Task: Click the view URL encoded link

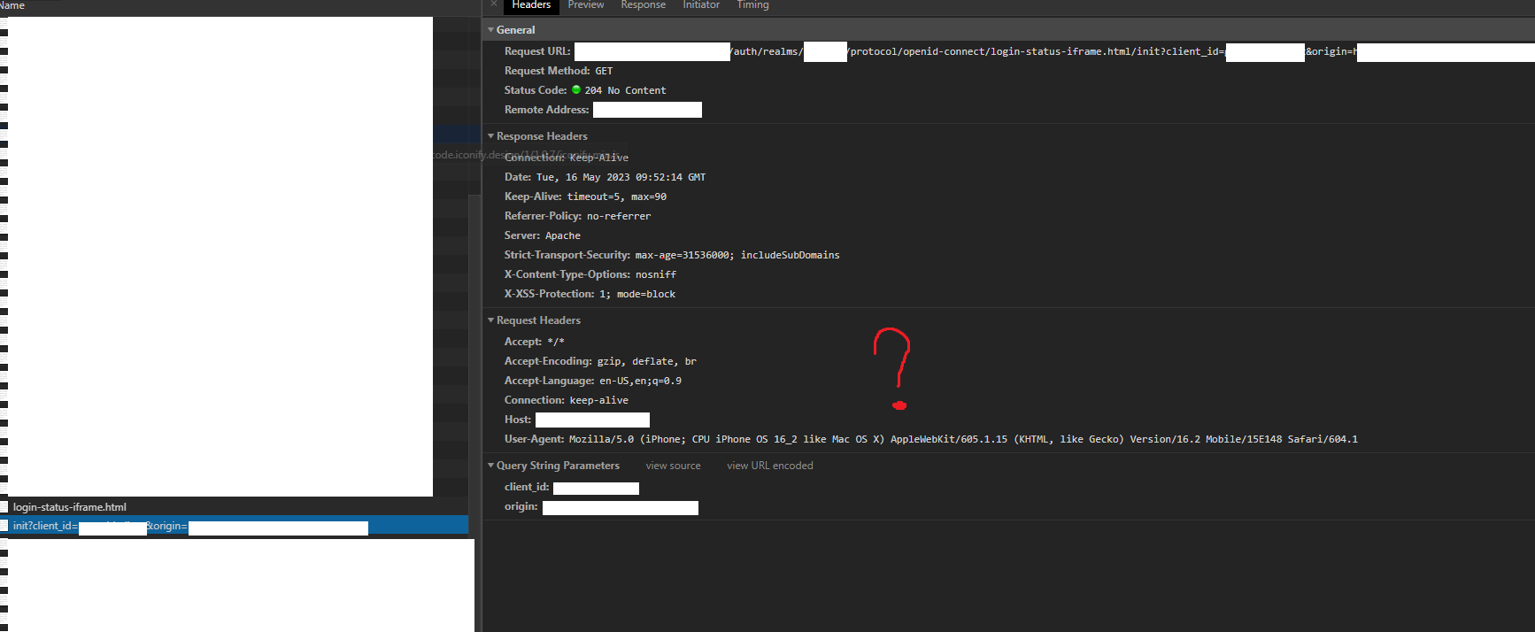Action: [770, 466]
